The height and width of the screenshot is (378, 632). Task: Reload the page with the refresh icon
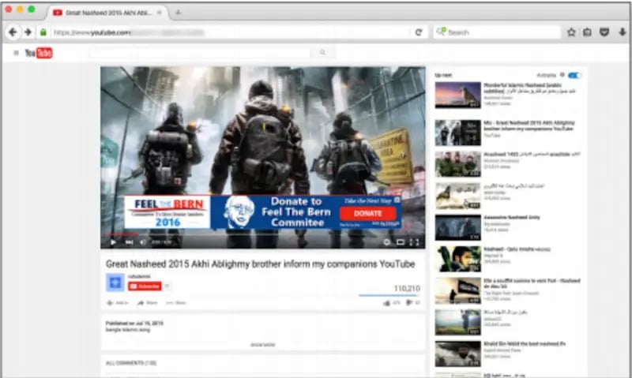coord(419,32)
